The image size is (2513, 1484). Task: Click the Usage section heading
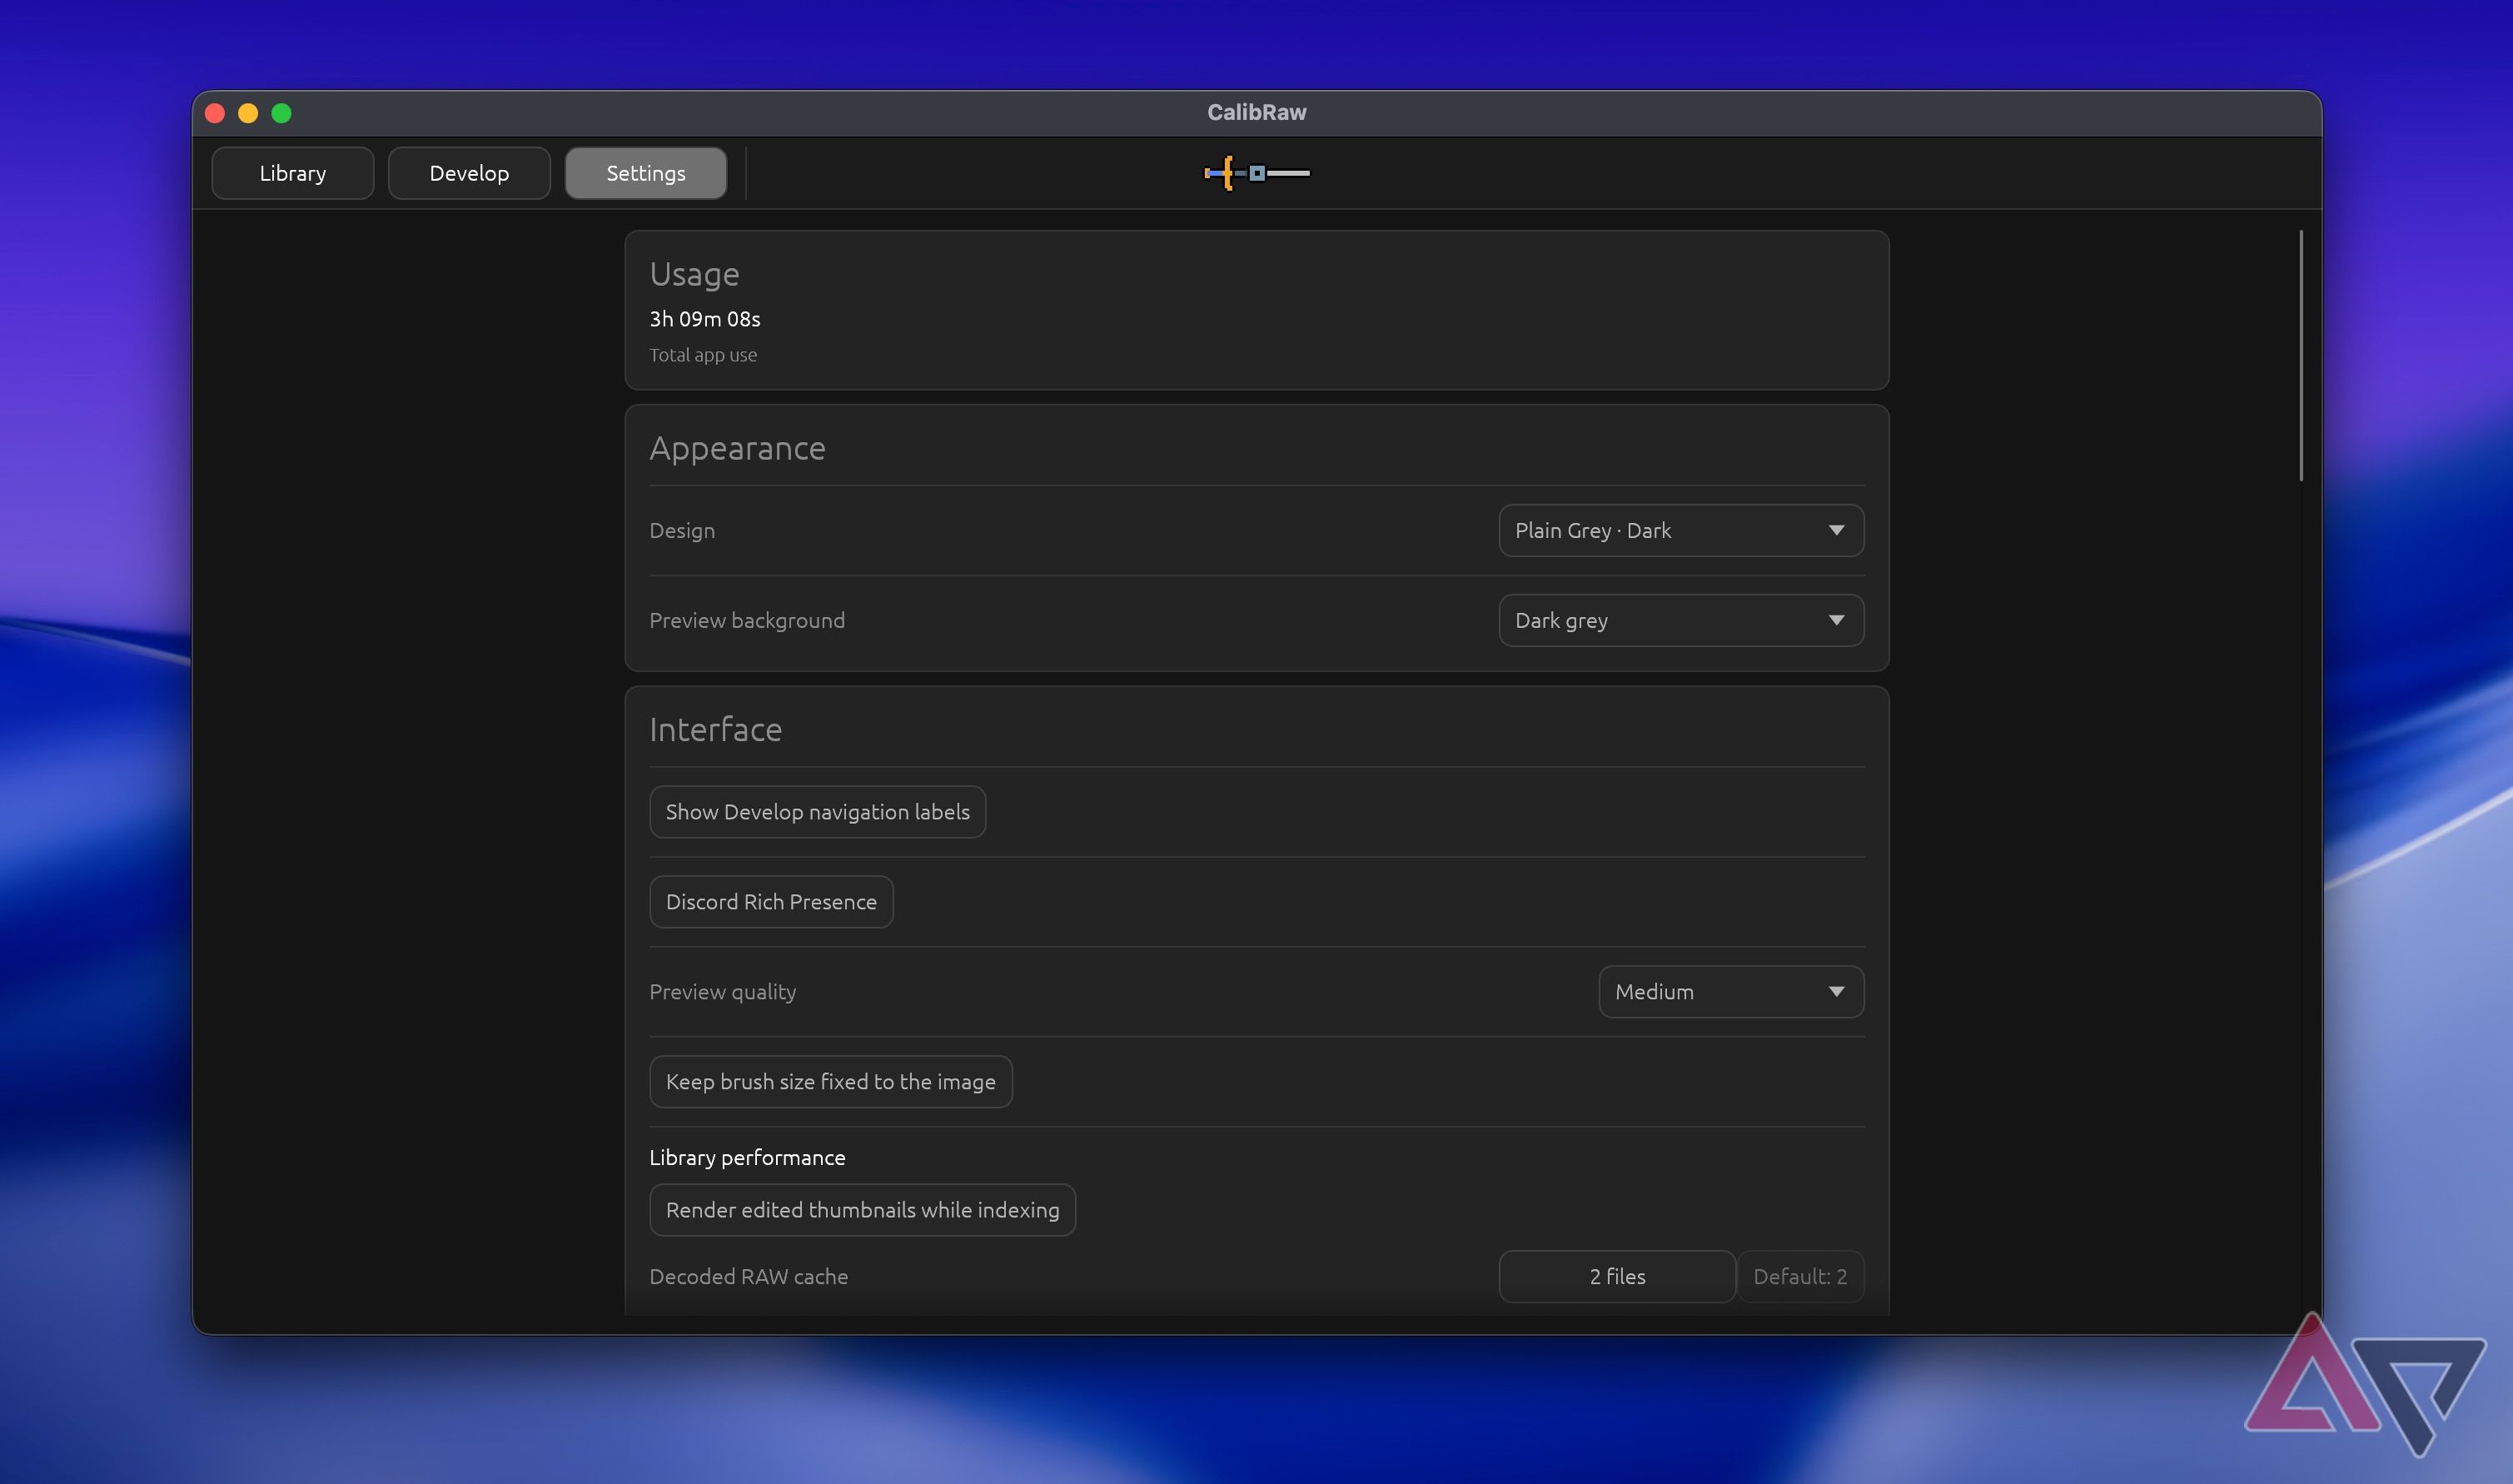694,275
